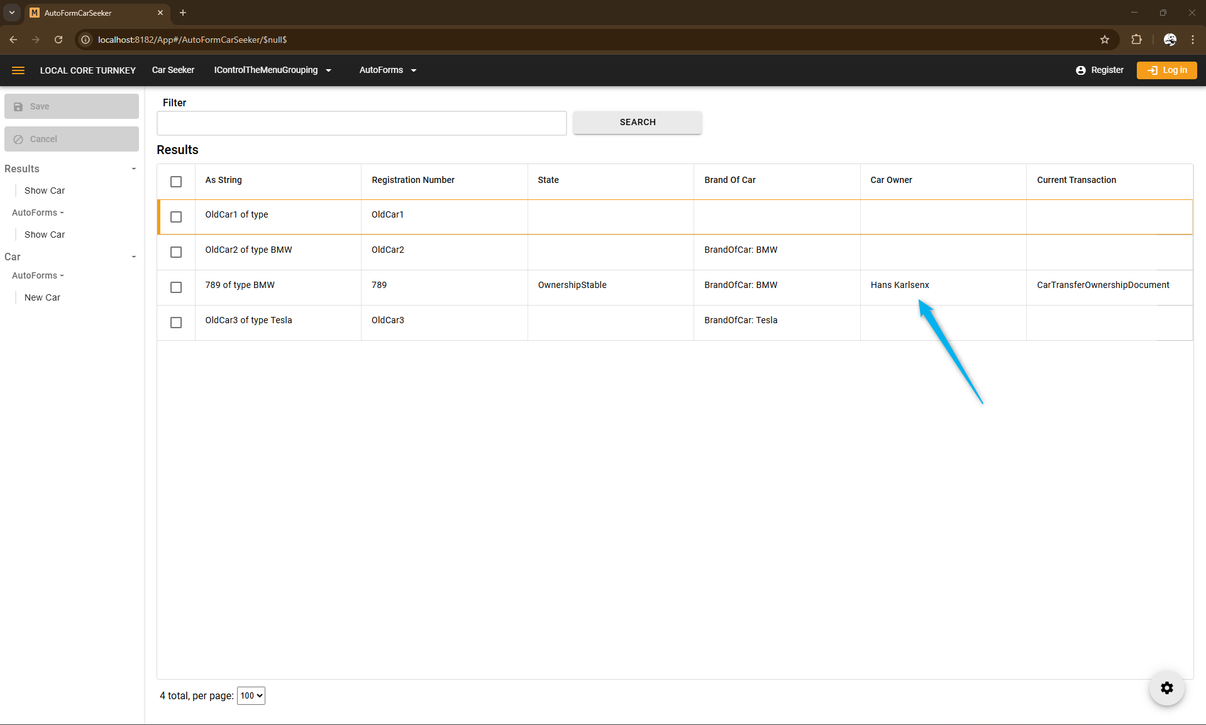Tick the checkbox for OldCar1 row
The width and height of the screenshot is (1206, 725).
[176, 217]
